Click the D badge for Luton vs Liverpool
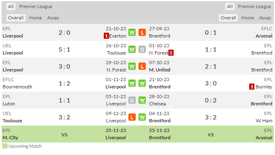The width and height of the screenshot is (275, 155). tap(132, 100)
